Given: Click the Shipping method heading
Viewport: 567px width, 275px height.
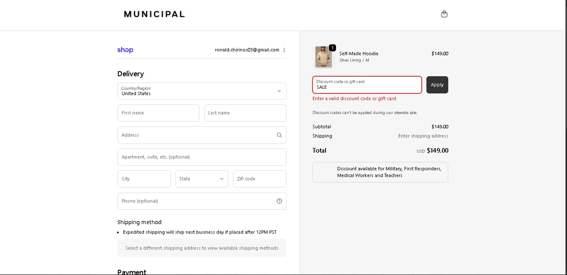Looking at the screenshot, I should pyautogui.click(x=139, y=222).
